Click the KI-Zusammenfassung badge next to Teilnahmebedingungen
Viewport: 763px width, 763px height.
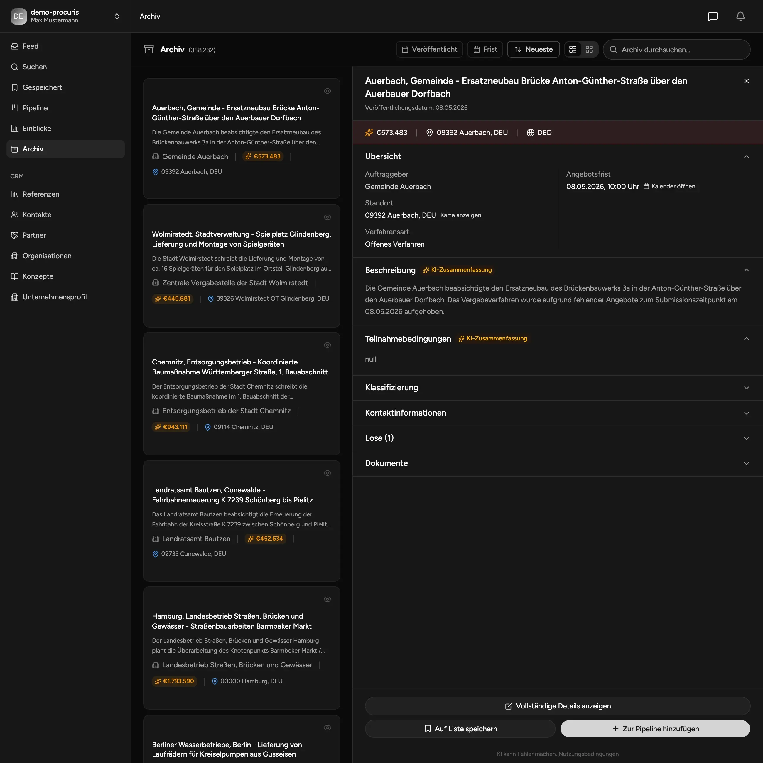coord(493,338)
